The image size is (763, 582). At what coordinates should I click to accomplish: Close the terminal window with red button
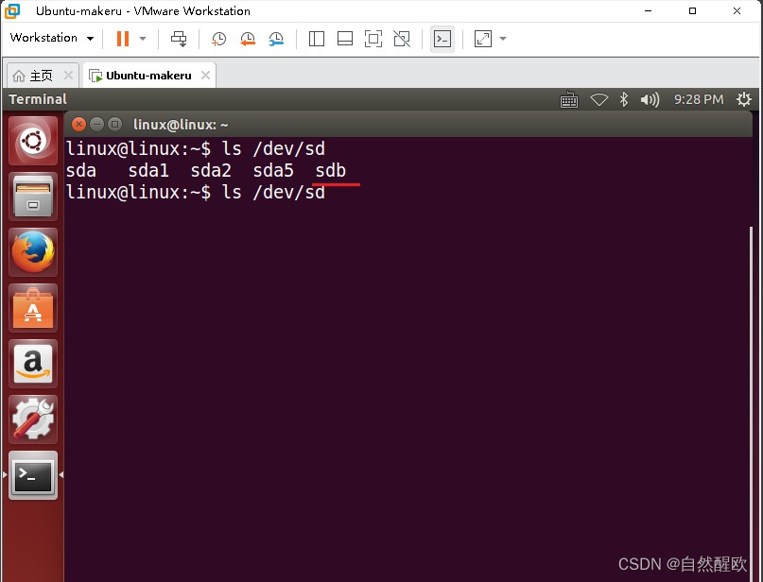pos(78,125)
